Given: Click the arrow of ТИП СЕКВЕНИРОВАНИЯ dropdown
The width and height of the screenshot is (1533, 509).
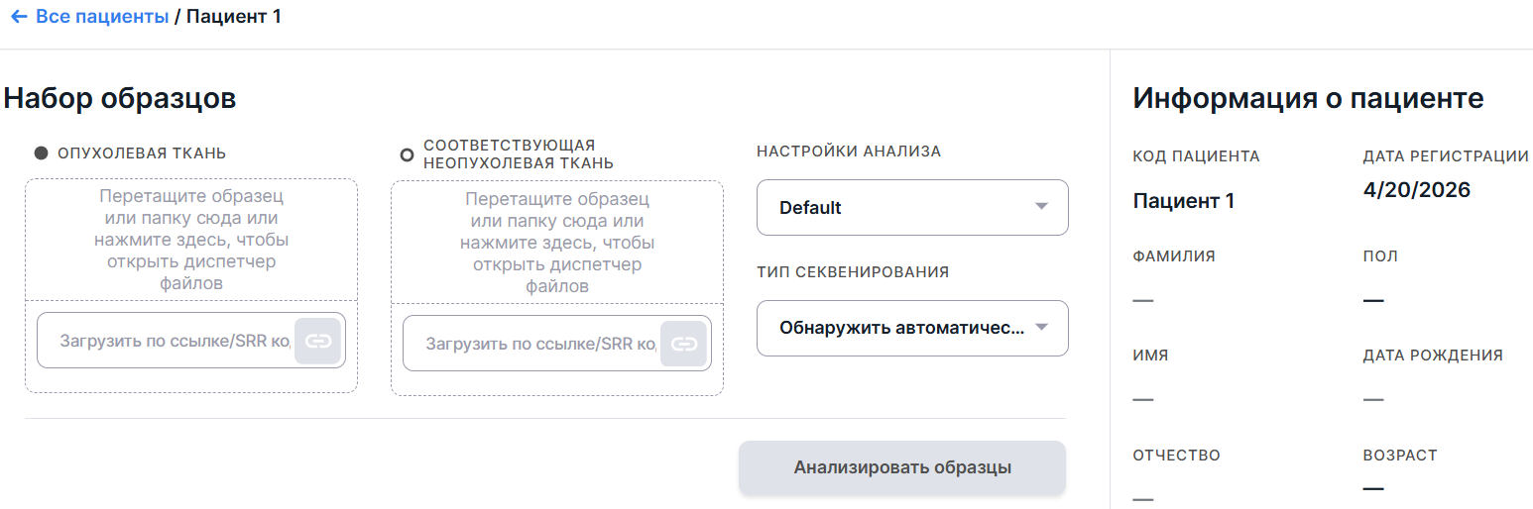Looking at the screenshot, I should (1041, 328).
